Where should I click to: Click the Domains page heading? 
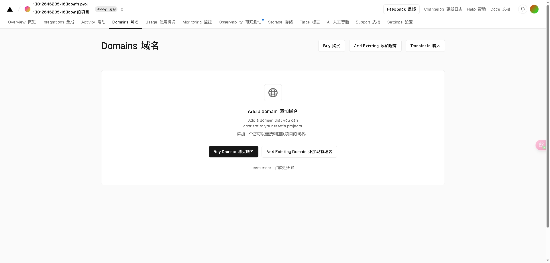tap(130, 46)
